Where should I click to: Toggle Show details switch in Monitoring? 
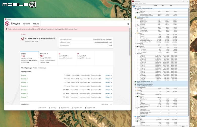pos(110,104)
